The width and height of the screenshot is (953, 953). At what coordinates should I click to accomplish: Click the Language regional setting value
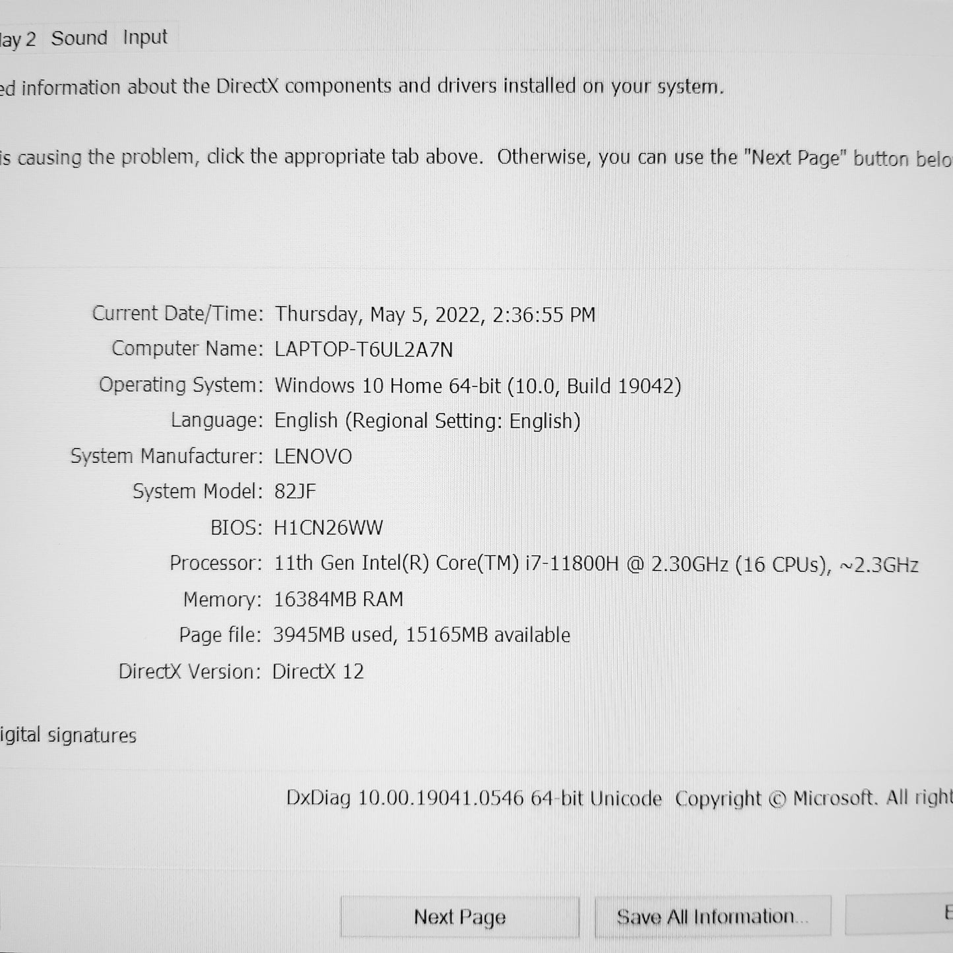pyautogui.click(x=427, y=421)
